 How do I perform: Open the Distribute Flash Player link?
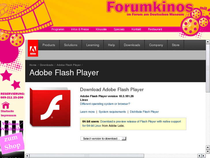coord(144,112)
